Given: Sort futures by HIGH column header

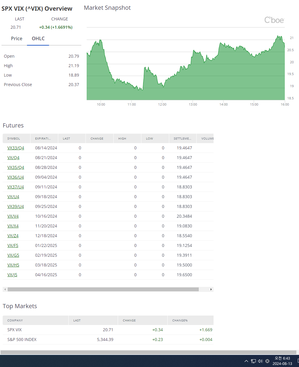Looking at the screenshot, I should (x=127, y=138).
